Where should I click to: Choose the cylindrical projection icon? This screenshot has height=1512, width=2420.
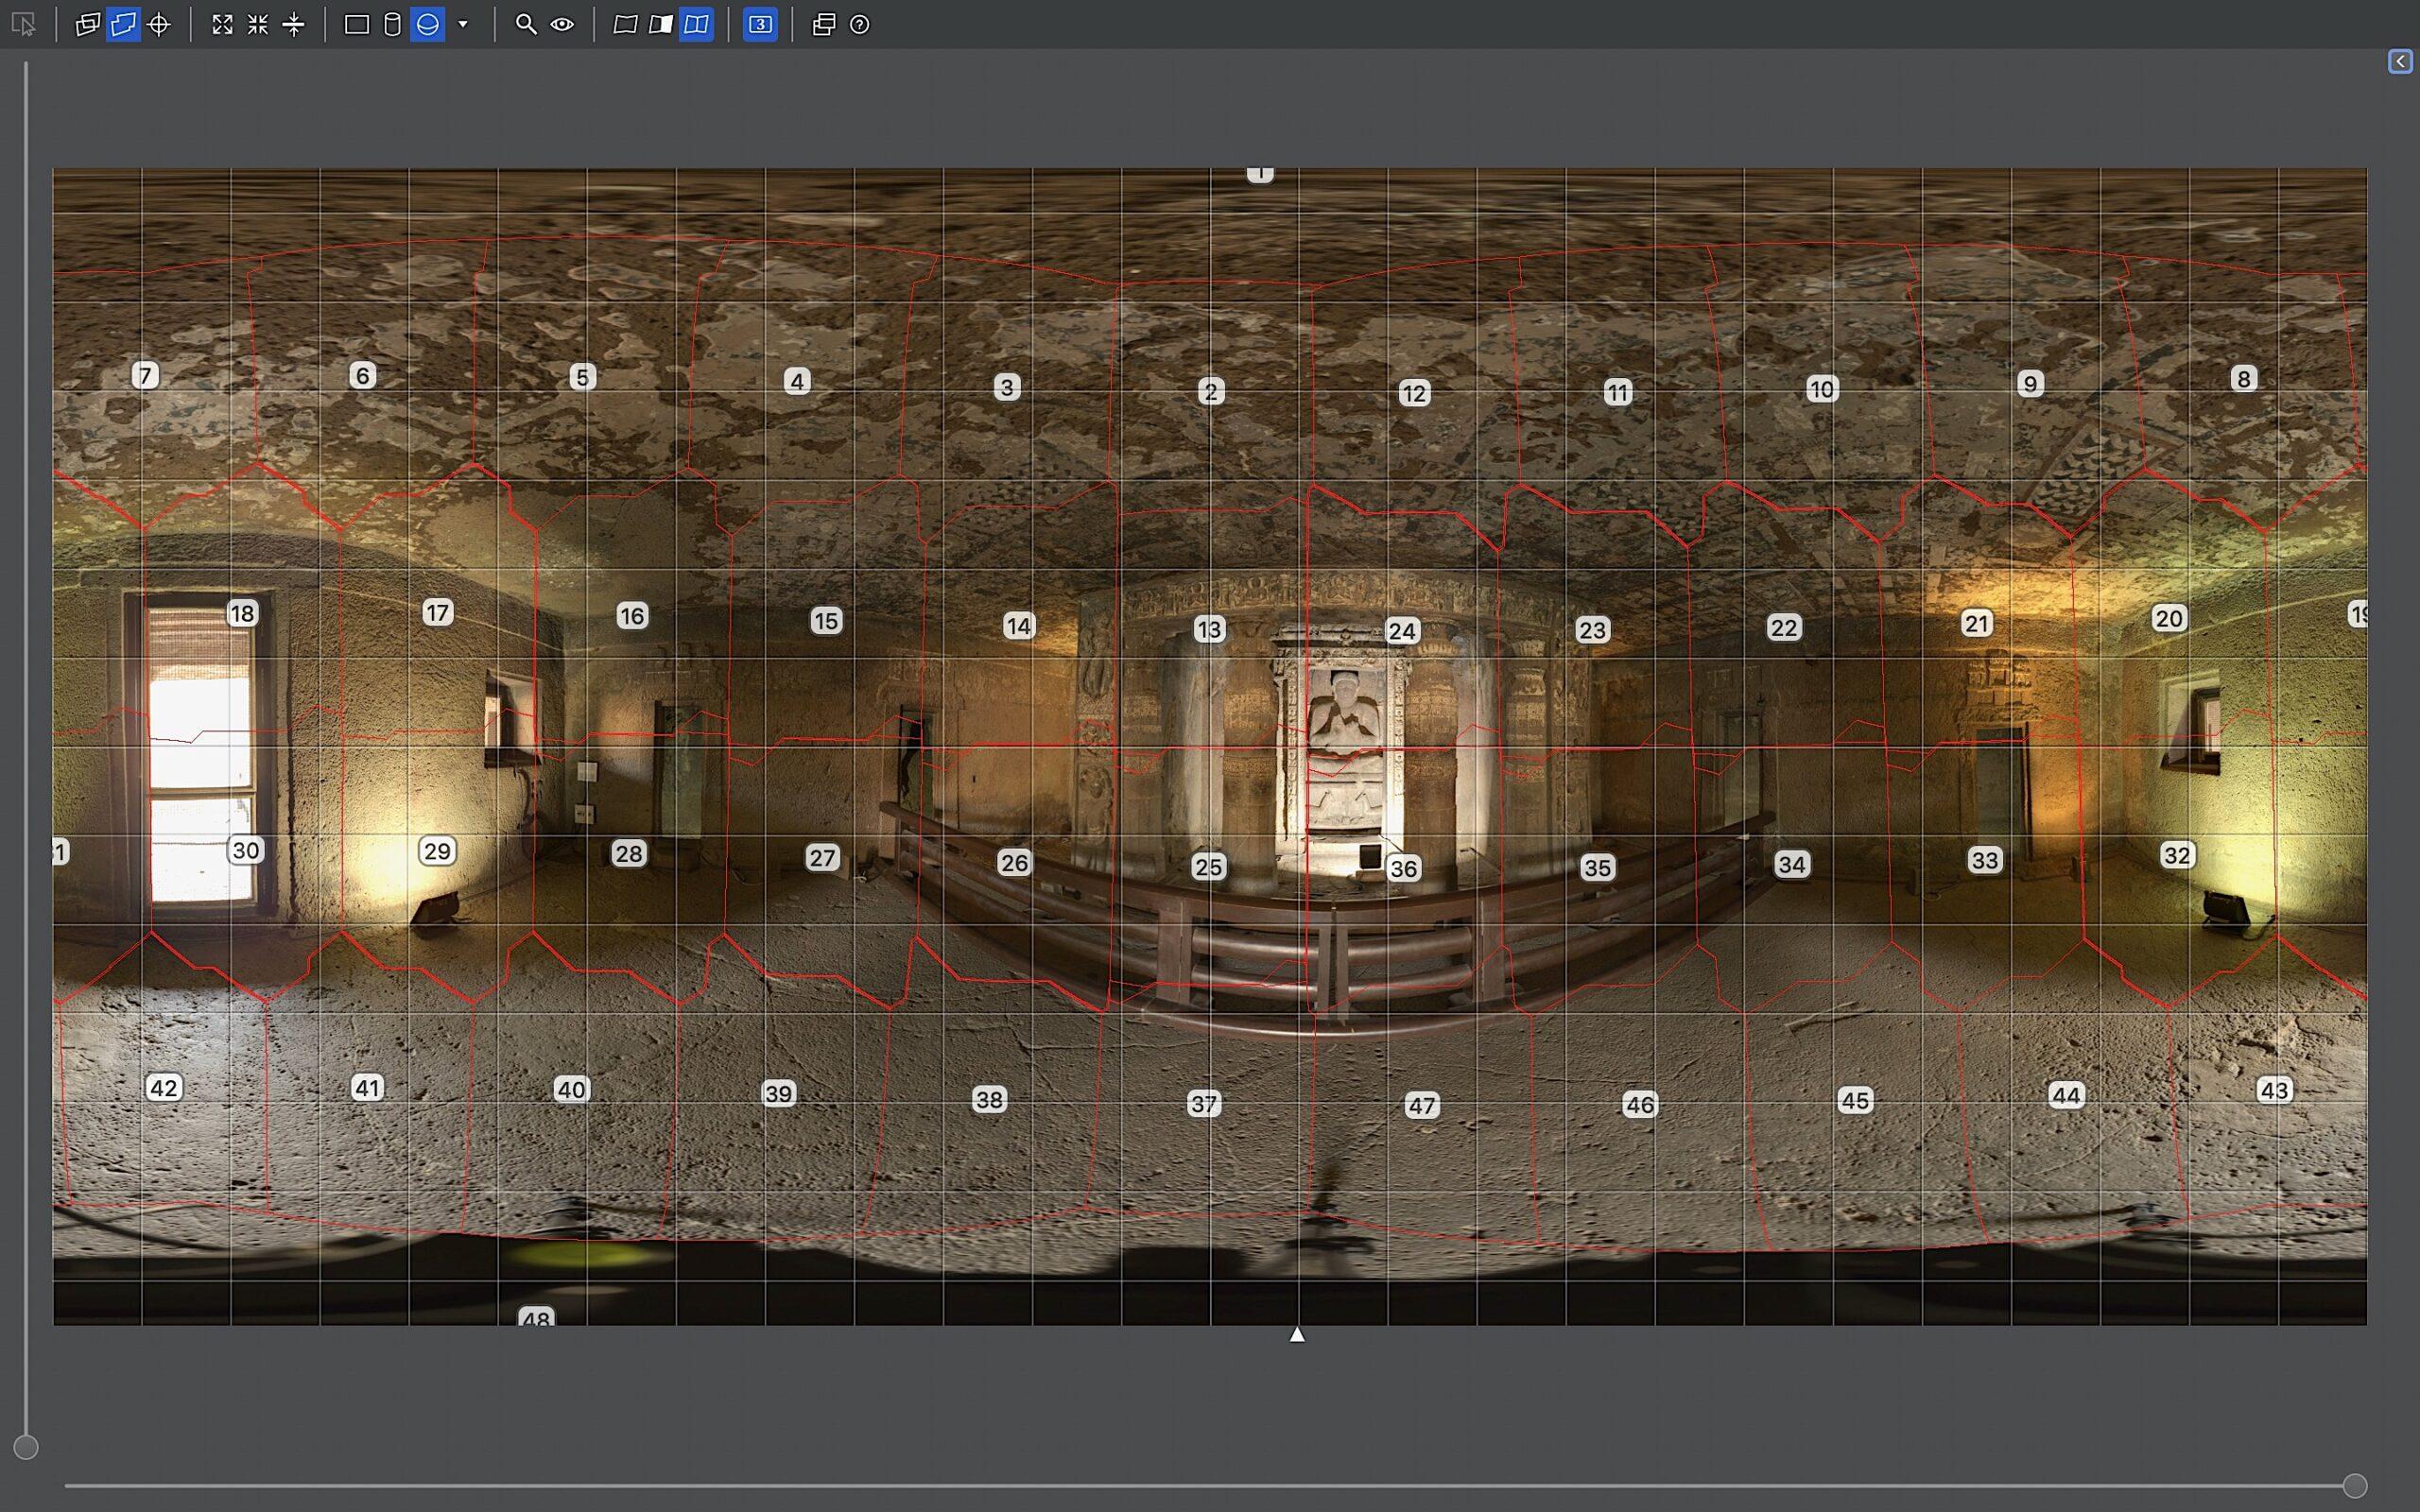click(x=392, y=24)
